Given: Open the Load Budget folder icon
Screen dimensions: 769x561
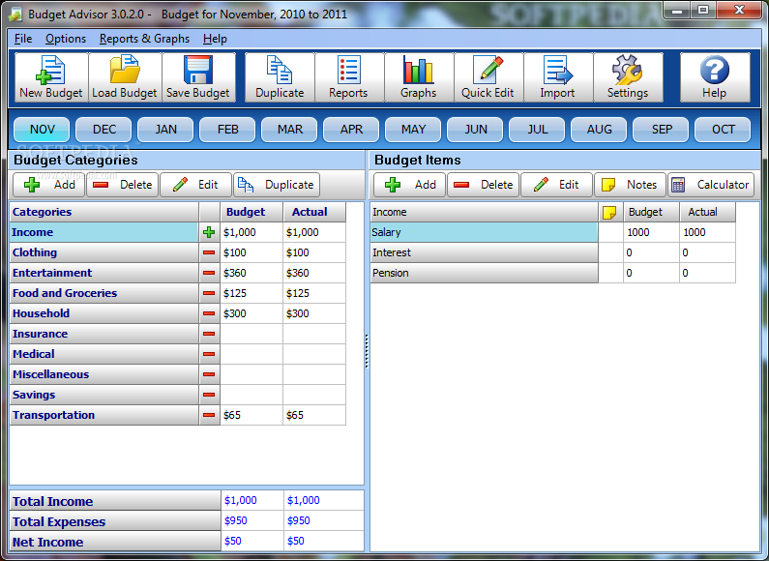Looking at the screenshot, I should [125, 77].
